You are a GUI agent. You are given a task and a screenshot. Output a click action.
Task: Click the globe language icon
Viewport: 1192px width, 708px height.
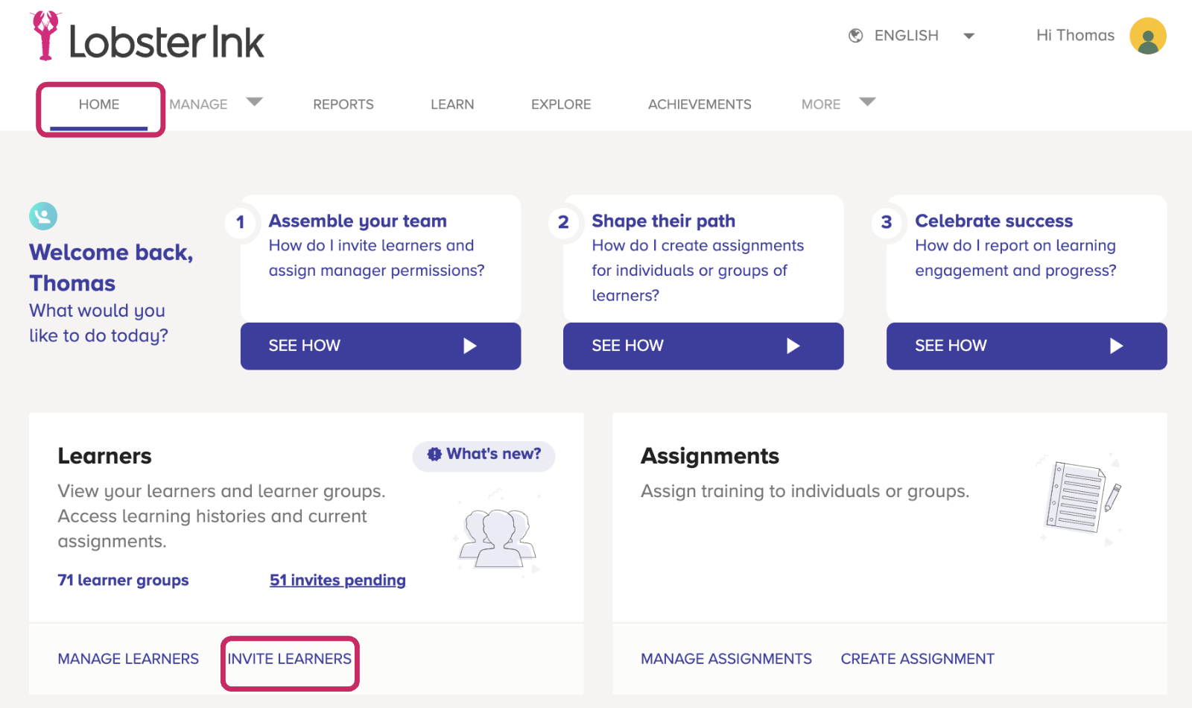[855, 35]
